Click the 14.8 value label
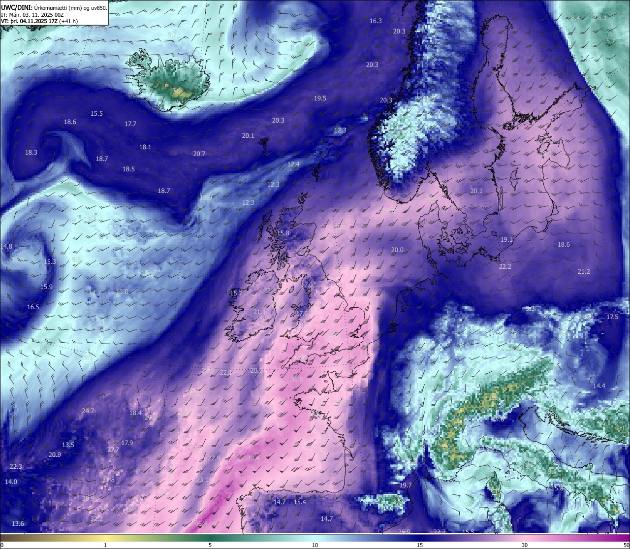Screen dimensions: 630x549 [7, 247]
